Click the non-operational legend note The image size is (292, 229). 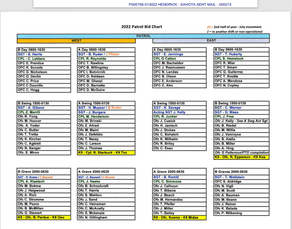pos(235,31)
